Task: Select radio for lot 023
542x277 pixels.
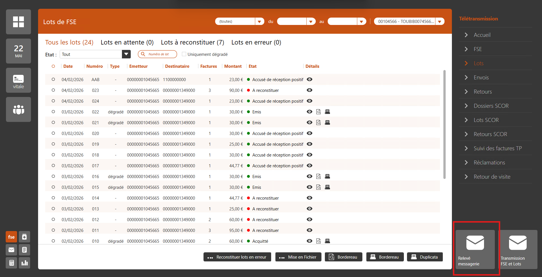Action: click(53, 90)
